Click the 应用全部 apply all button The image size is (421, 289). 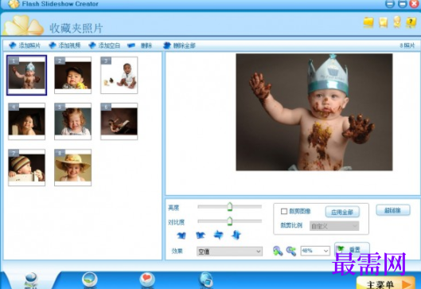(x=342, y=213)
